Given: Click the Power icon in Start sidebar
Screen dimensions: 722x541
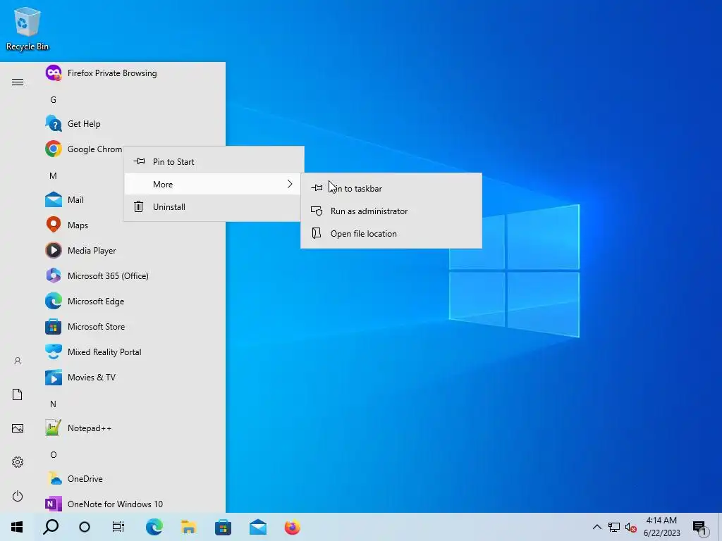Looking at the screenshot, I should 18,496.
